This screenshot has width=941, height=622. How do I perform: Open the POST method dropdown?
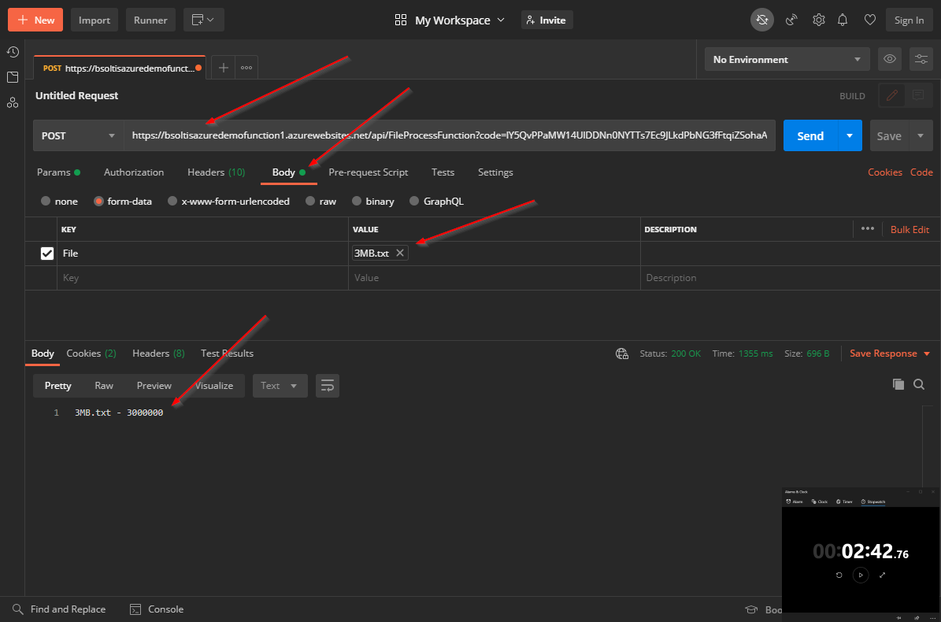[x=78, y=135]
